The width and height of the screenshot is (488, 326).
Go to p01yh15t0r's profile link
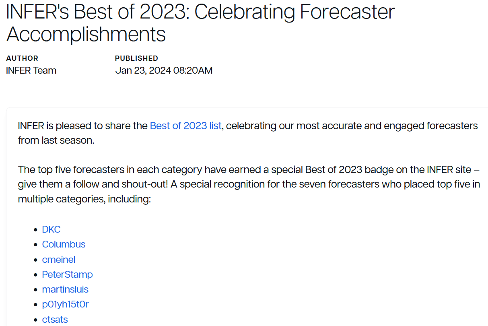coord(65,304)
